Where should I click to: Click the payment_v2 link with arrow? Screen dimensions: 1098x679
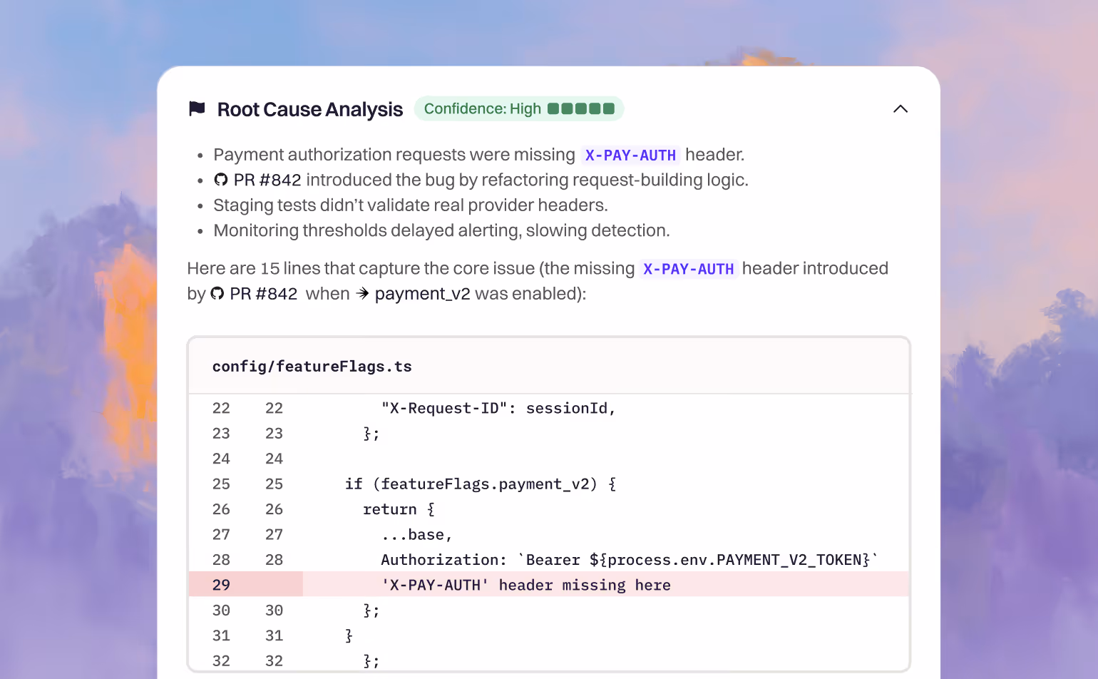pos(413,294)
